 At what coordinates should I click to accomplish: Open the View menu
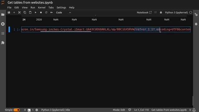[x=25, y=7]
